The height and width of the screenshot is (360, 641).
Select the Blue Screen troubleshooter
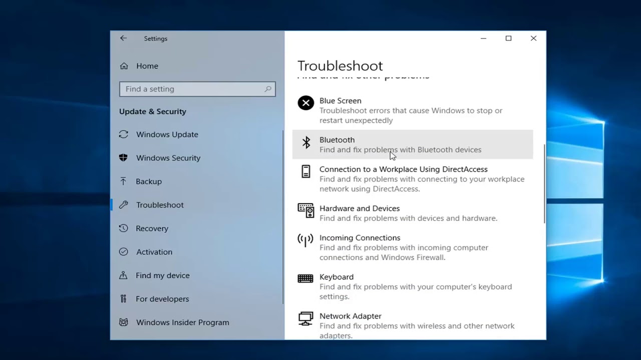[x=413, y=110]
